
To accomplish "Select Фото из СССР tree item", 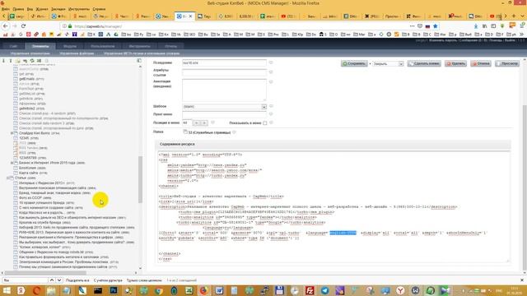I will point(30,197).
